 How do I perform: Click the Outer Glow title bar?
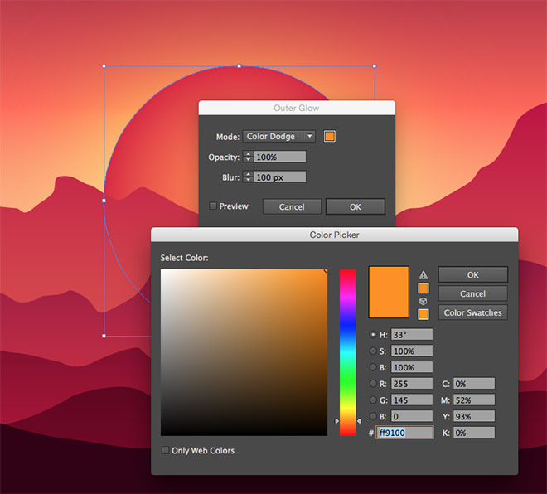pos(297,108)
